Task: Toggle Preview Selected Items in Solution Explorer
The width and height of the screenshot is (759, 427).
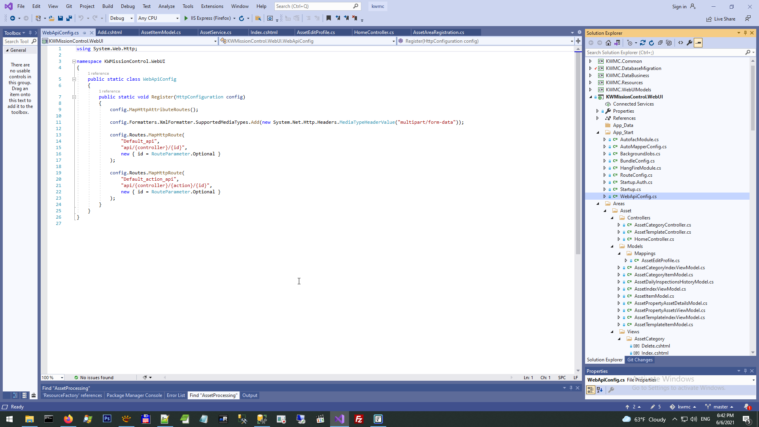Action: pos(698,43)
